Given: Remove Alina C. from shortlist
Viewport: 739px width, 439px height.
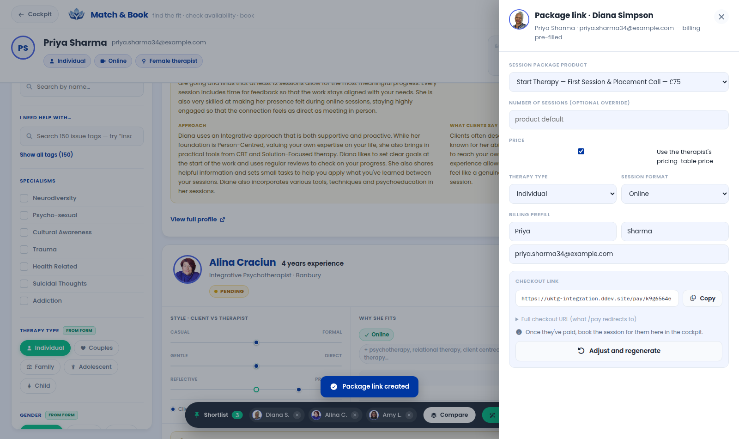Looking at the screenshot, I should (x=355, y=415).
